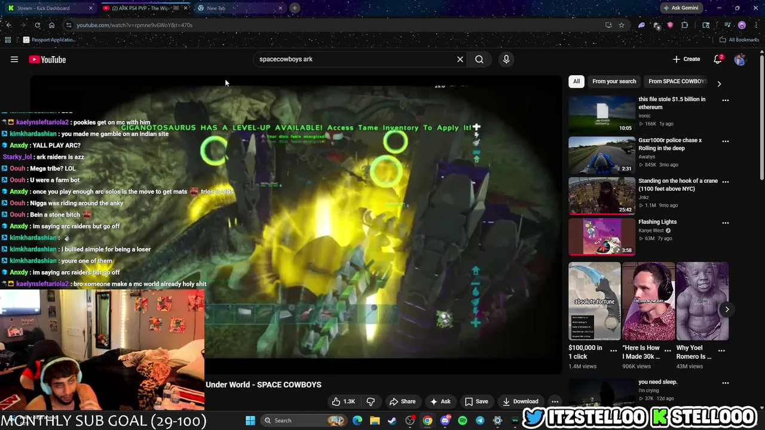Open Gsxr1000r police chase video title

(x=670, y=144)
